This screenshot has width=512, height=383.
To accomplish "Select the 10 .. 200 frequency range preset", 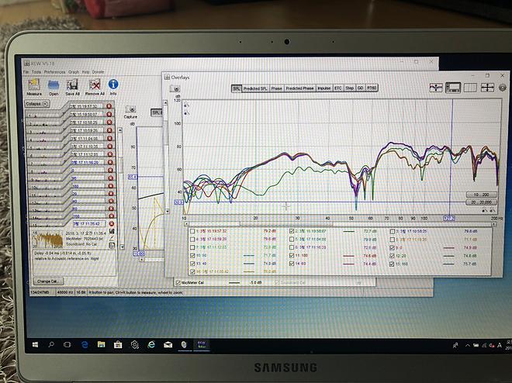I will 481,195.
